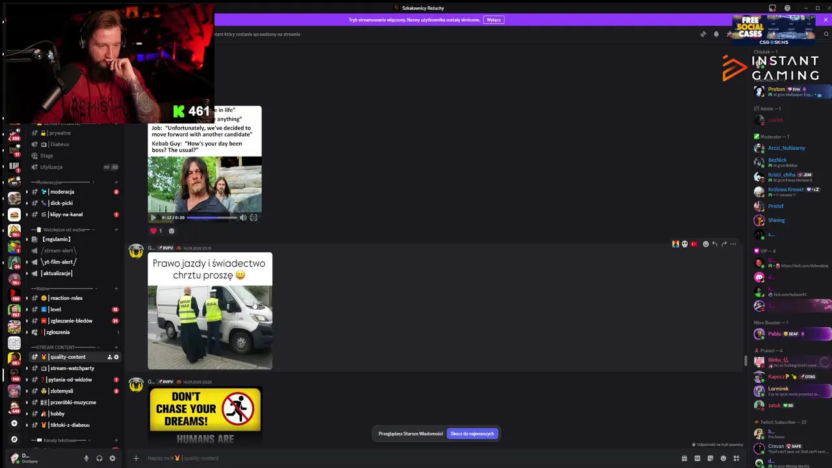Invite people to quality-content channel
This screenshot has width=832, height=468.
109,357
